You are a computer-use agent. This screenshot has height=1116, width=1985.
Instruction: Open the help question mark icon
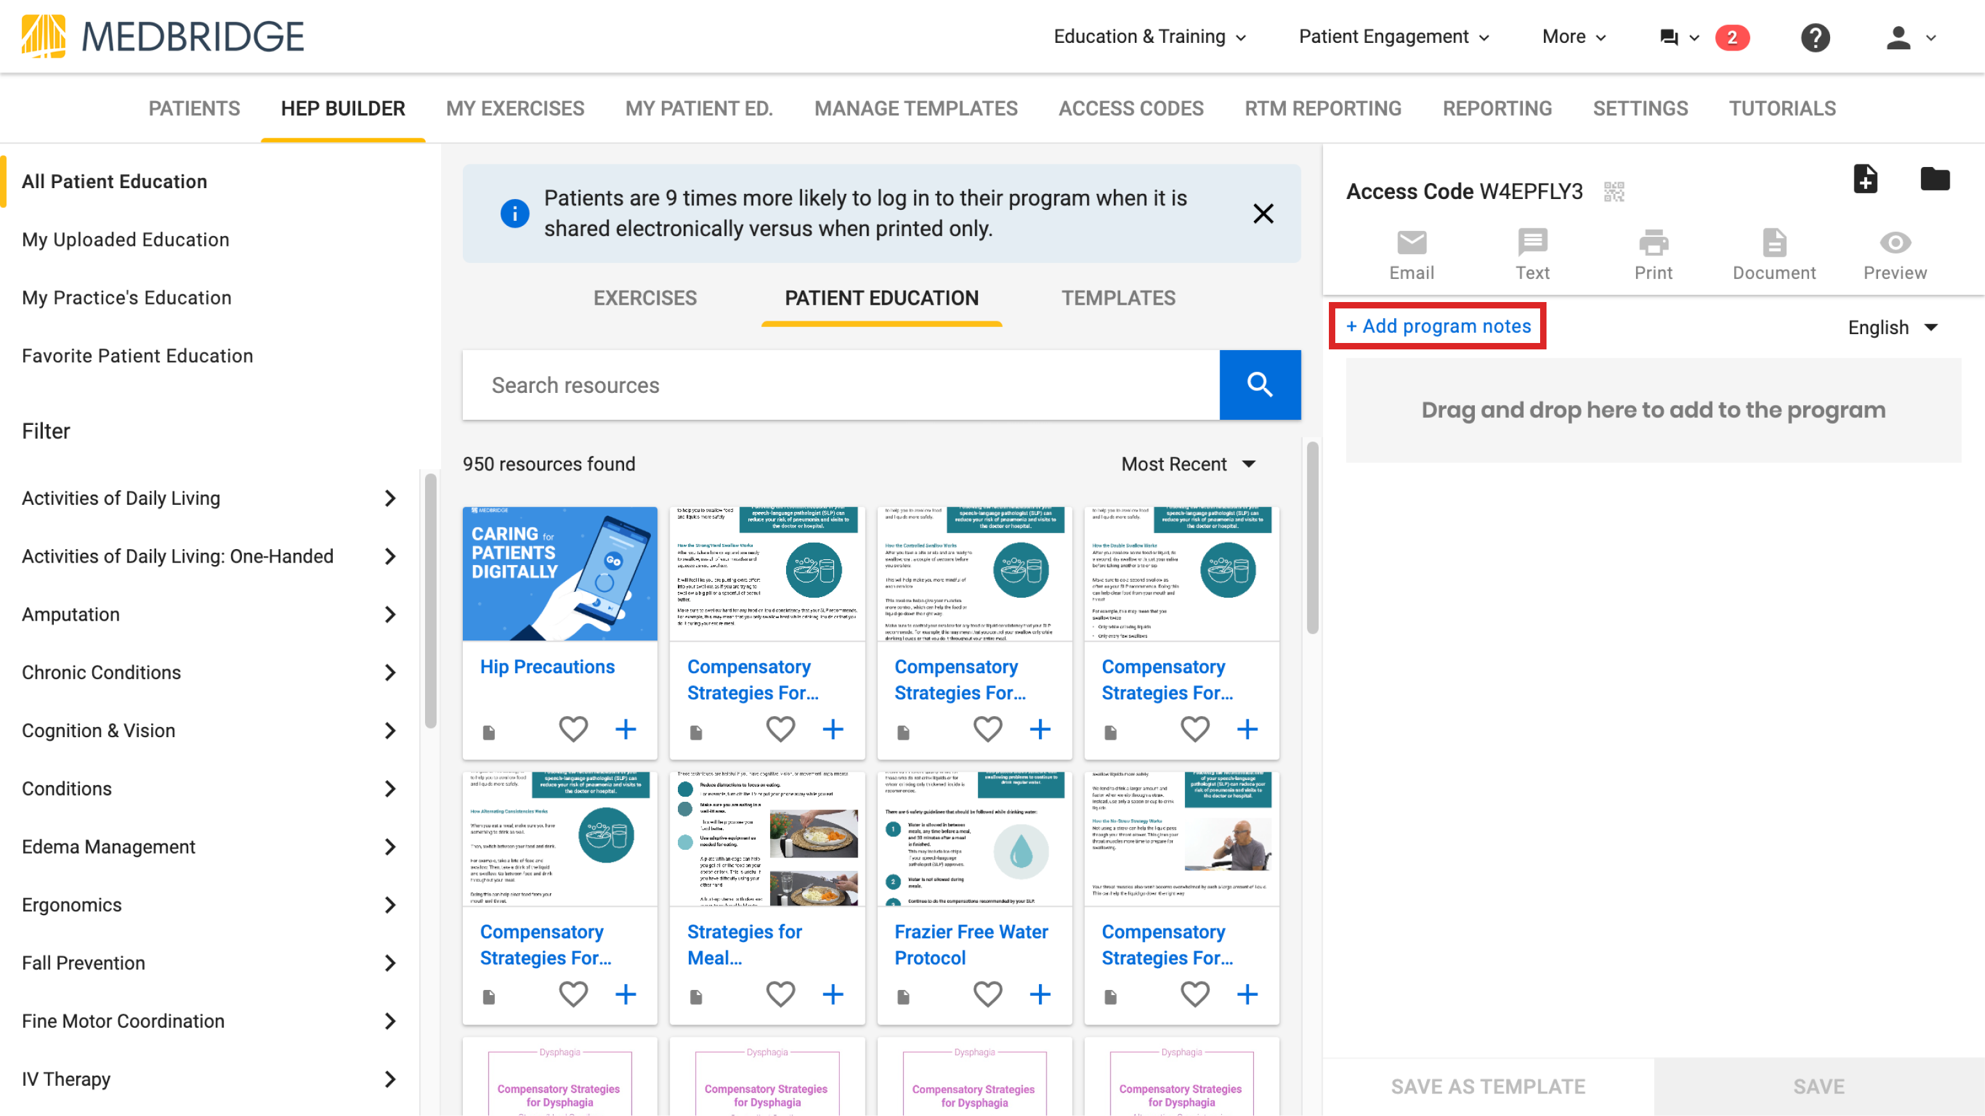(1815, 37)
